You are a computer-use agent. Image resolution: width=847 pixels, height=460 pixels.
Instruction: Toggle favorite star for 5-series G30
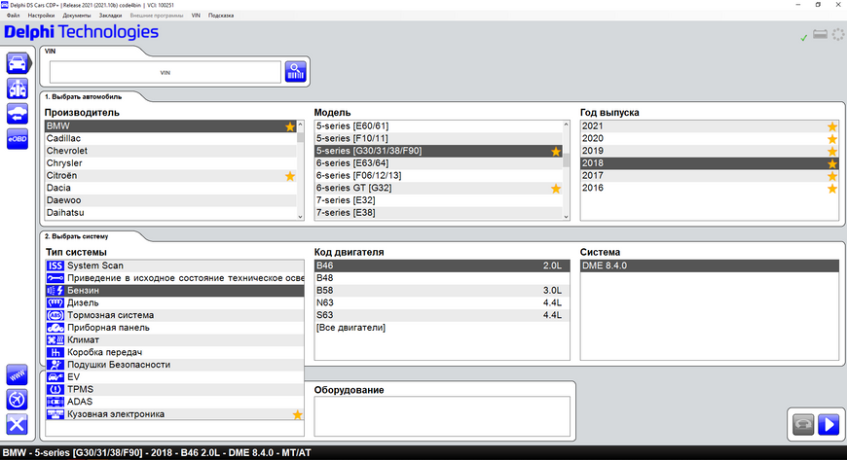(x=556, y=151)
